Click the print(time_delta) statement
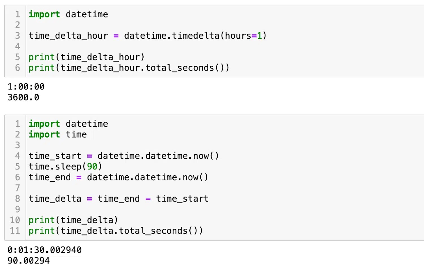The width and height of the screenshot is (424, 275). pos(73,220)
